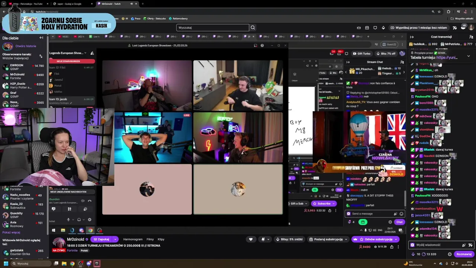Collapse chat with arrow icon
Viewport: 476px width, 268px height.
click(x=412, y=37)
